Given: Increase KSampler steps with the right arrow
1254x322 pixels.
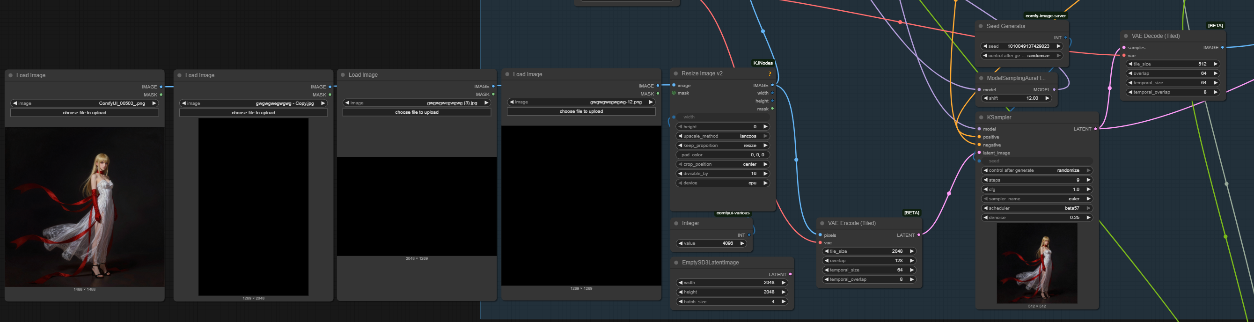Looking at the screenshot, I should pyautogui.click(x=1088, y=180).
